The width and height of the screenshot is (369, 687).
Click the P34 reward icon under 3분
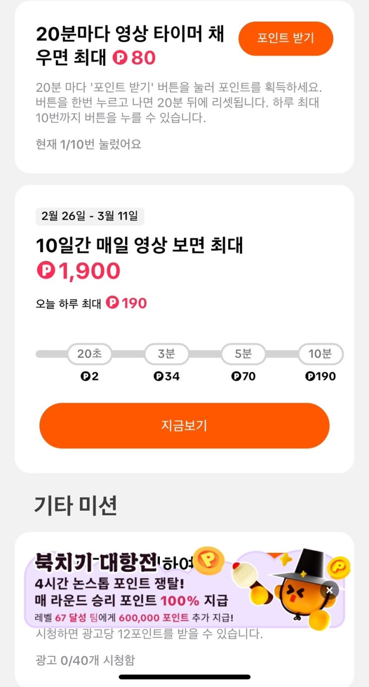point(158,377)
